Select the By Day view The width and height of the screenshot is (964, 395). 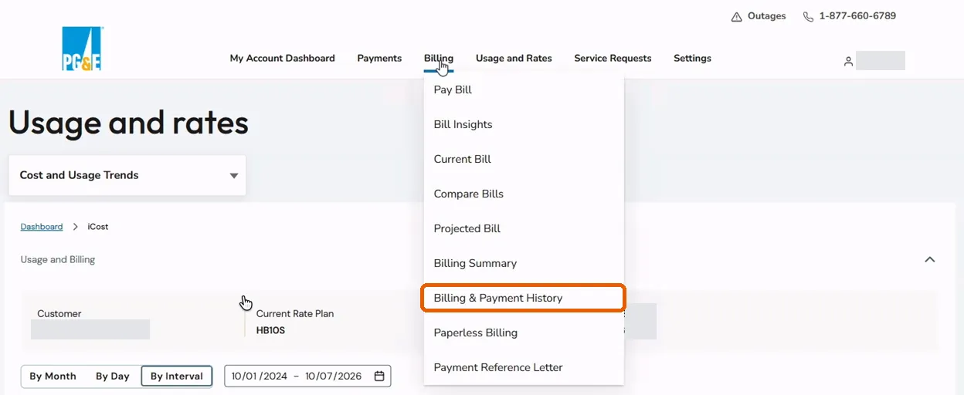pos(113,376)
